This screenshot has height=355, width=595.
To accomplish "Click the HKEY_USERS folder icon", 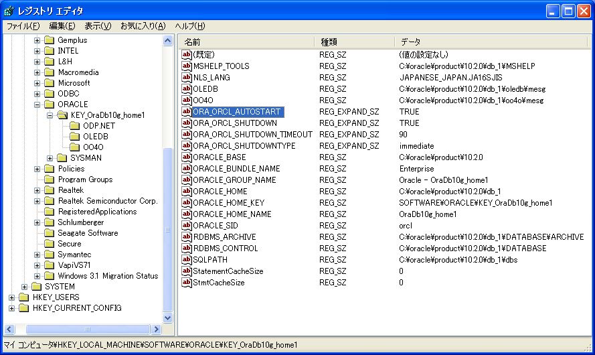I will [x=24, y=297].
